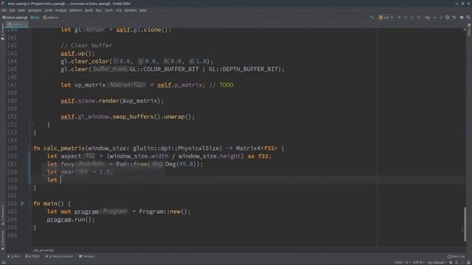Click fold end marker at line 165
This screenshot has height=265, width=472.
click(x=30, y=227)
